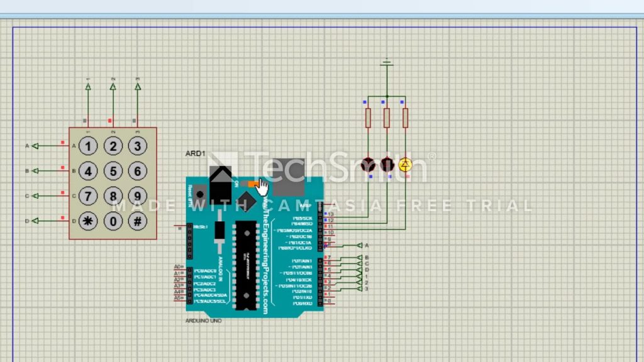The image size is (644, 362).
Task: Click the lit yellow LED
Action: pos(405,165)
